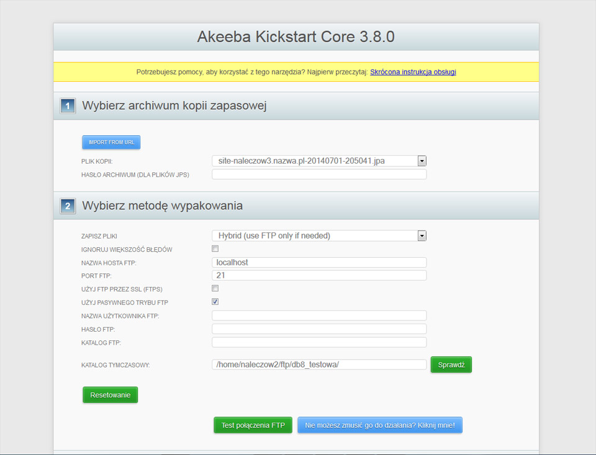Click the Wybierz metodę wypakowania heading
The width and height of the screenshot is (596, 455).
tap(162, 206)
